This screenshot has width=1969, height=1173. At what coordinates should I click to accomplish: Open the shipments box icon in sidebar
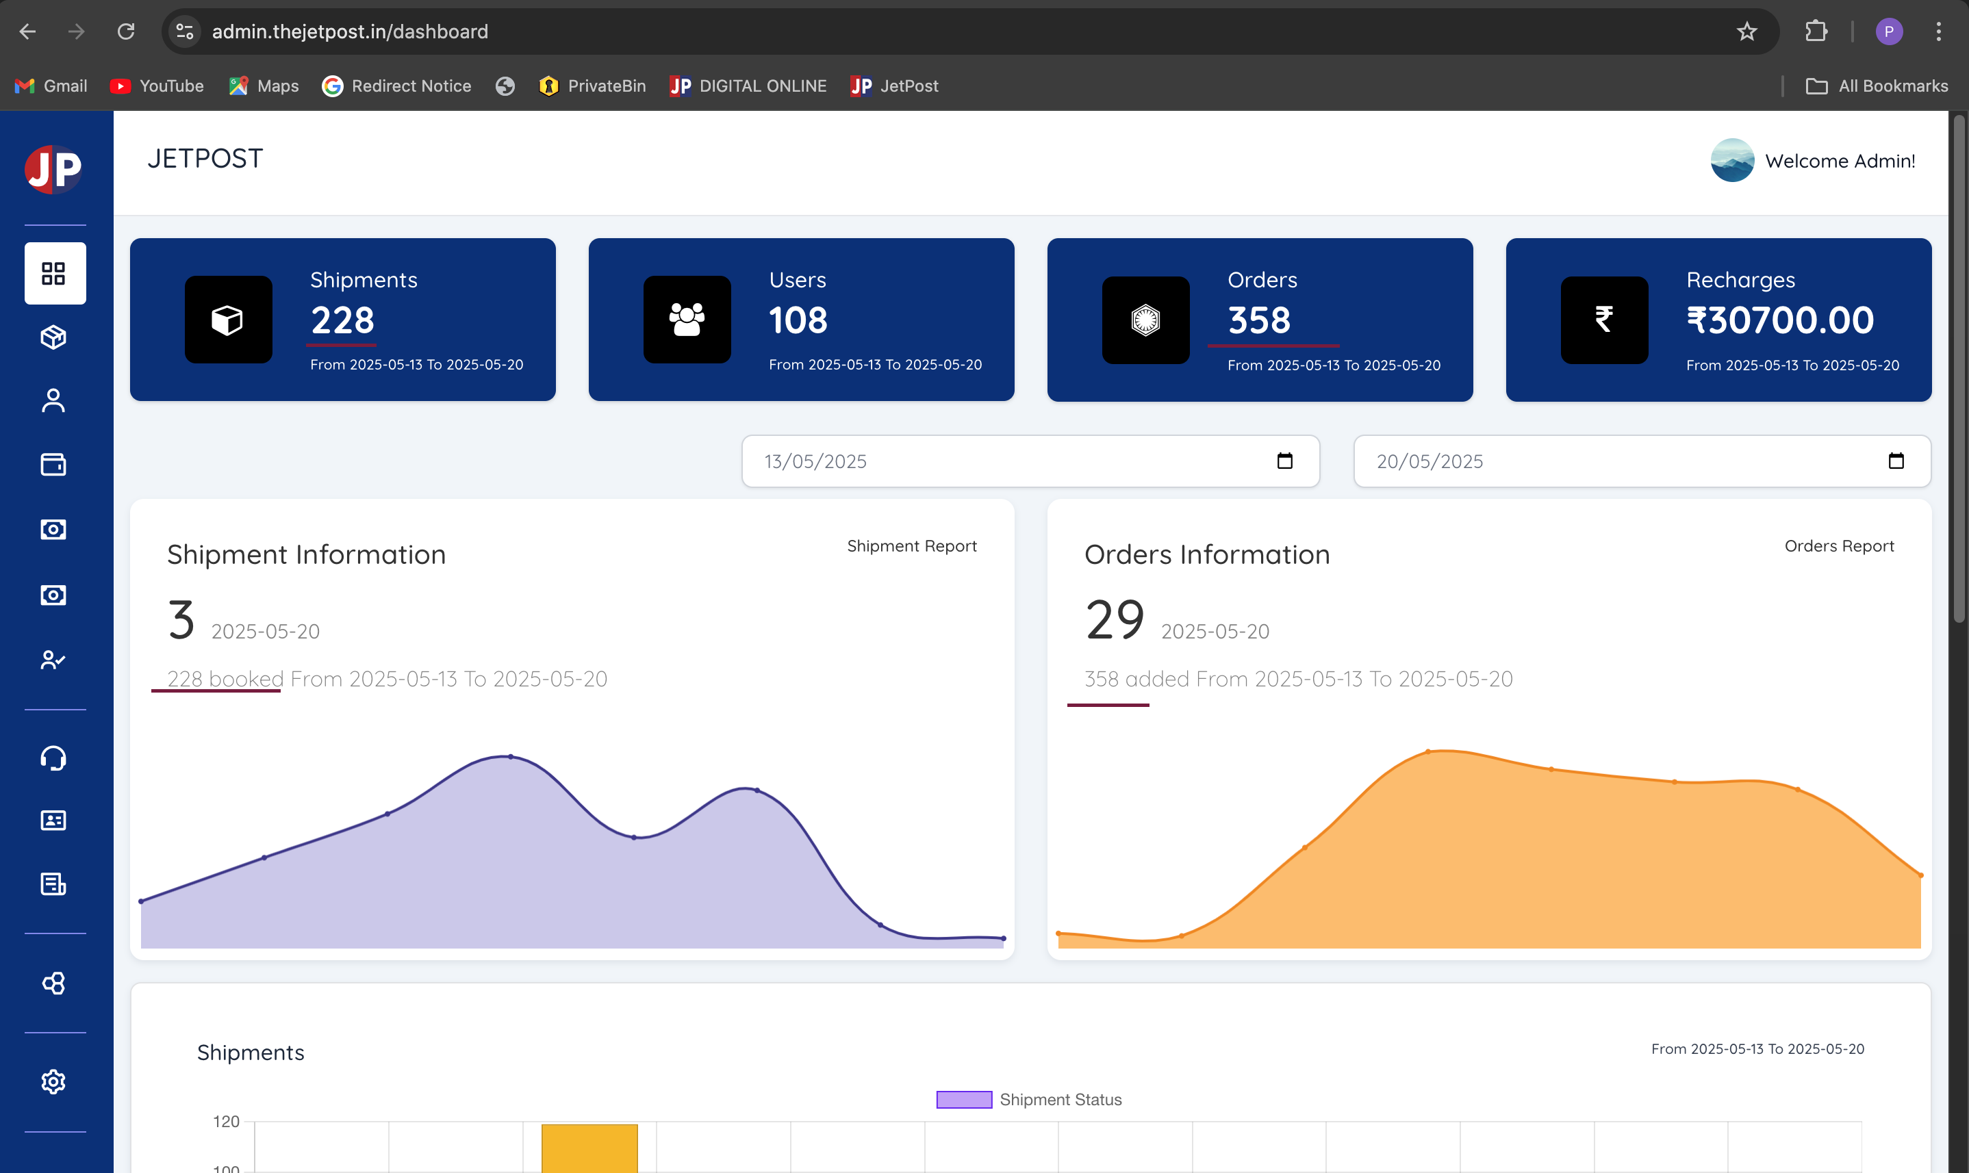(x=54, y=337)
